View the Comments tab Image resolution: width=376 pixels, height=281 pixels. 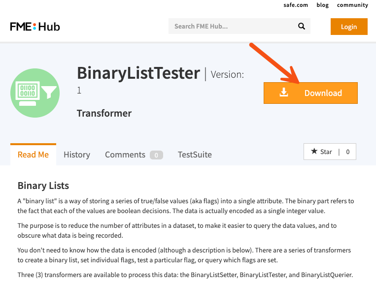pos(125,155)
